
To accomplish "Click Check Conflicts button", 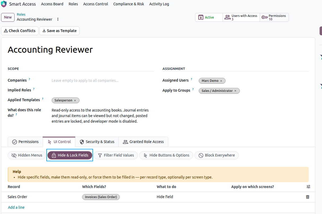I will click(20, 31).
